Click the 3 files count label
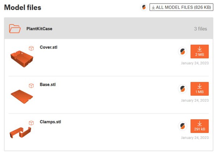 point(200,29)
